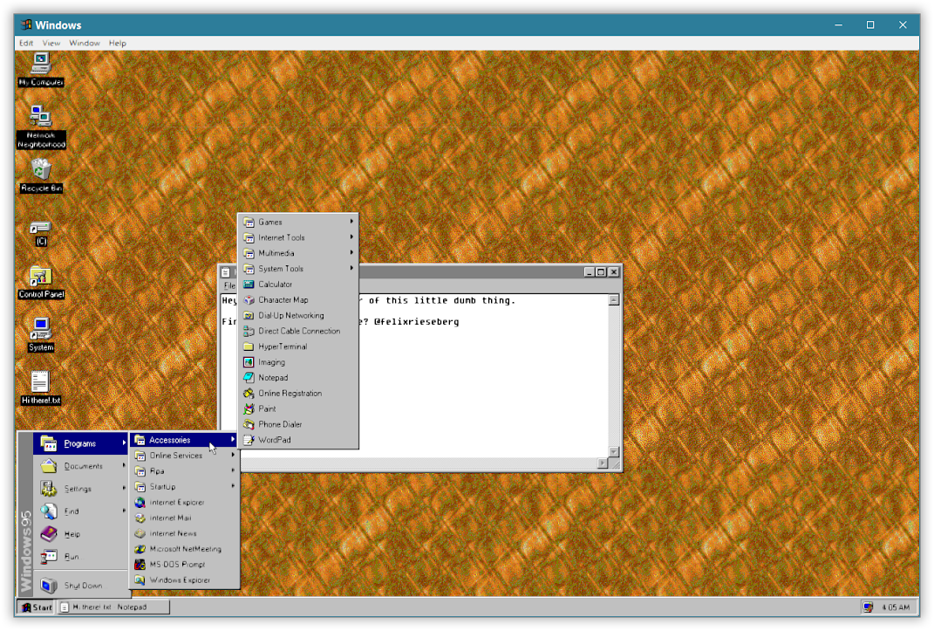Launch Calculator from Accessories menu
The width and height of the screenshot is (934, 631).
click(x=298, y=285)
